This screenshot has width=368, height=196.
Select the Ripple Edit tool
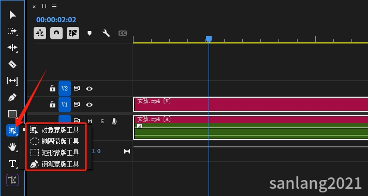[12, 48]
